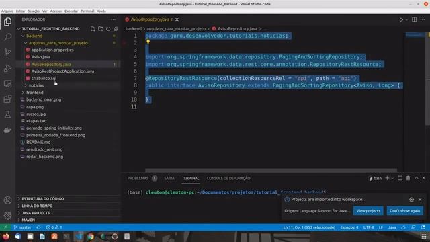The image size is (430, 242).
Task: Open the Manage gear in the activity bar
Action: (7, 216)
